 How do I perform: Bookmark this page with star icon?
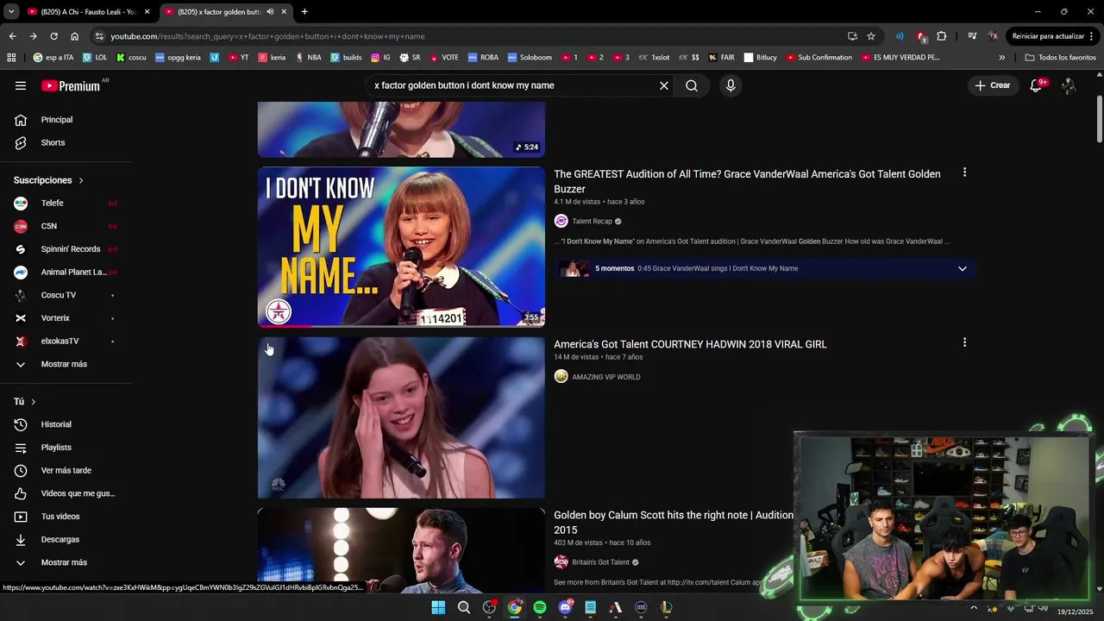click(x=871, y=36)
